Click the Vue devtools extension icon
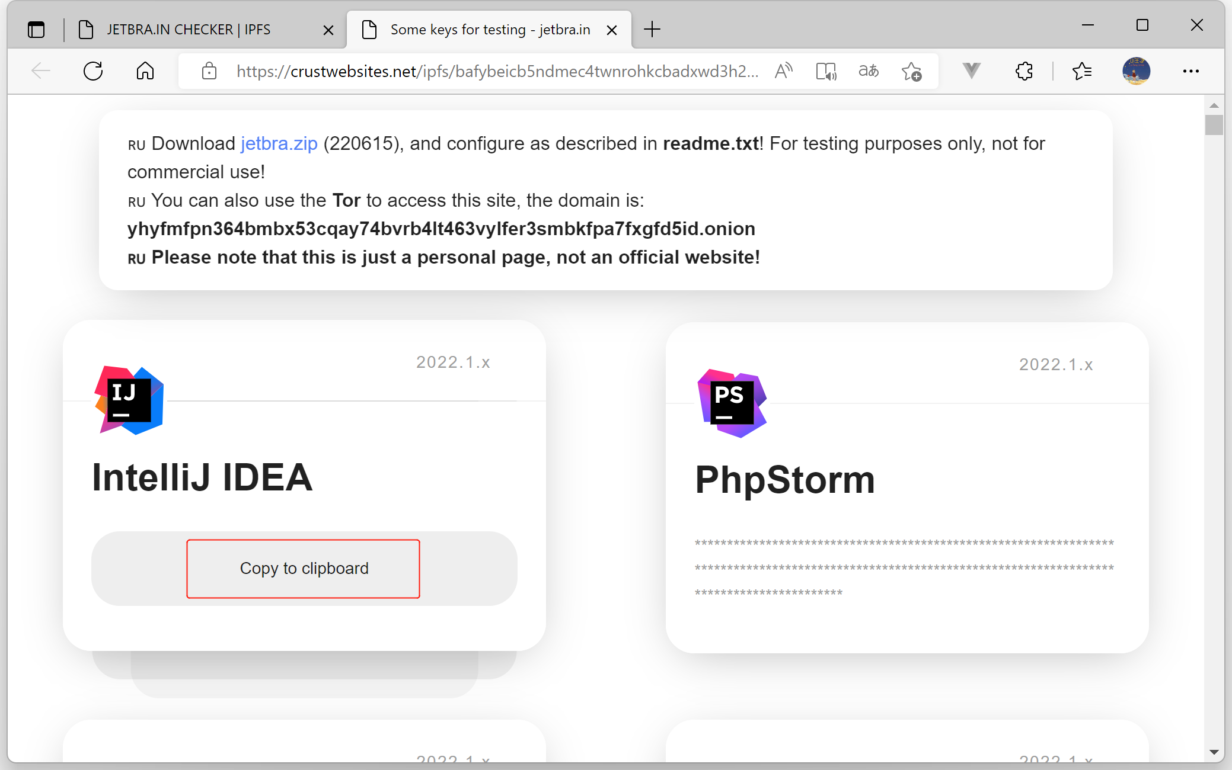Screen dimensions: 1232x770 pos(971,71)
